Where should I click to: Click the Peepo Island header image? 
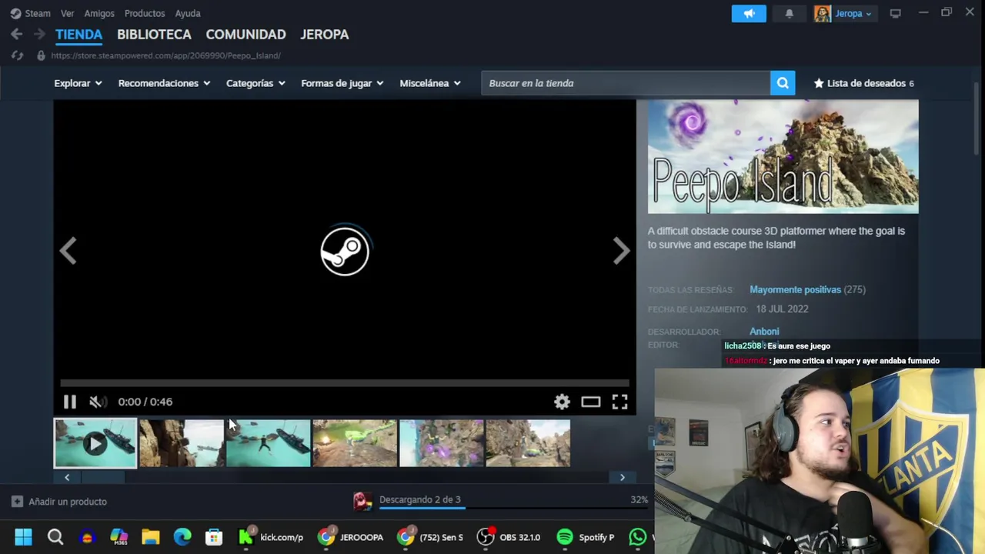tap(783, 157)
